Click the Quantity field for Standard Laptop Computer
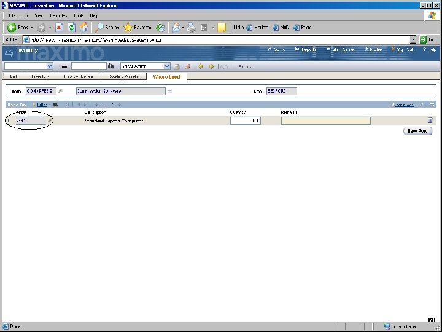The height and width of the screenshot is (332, 442). click(246, 121)
